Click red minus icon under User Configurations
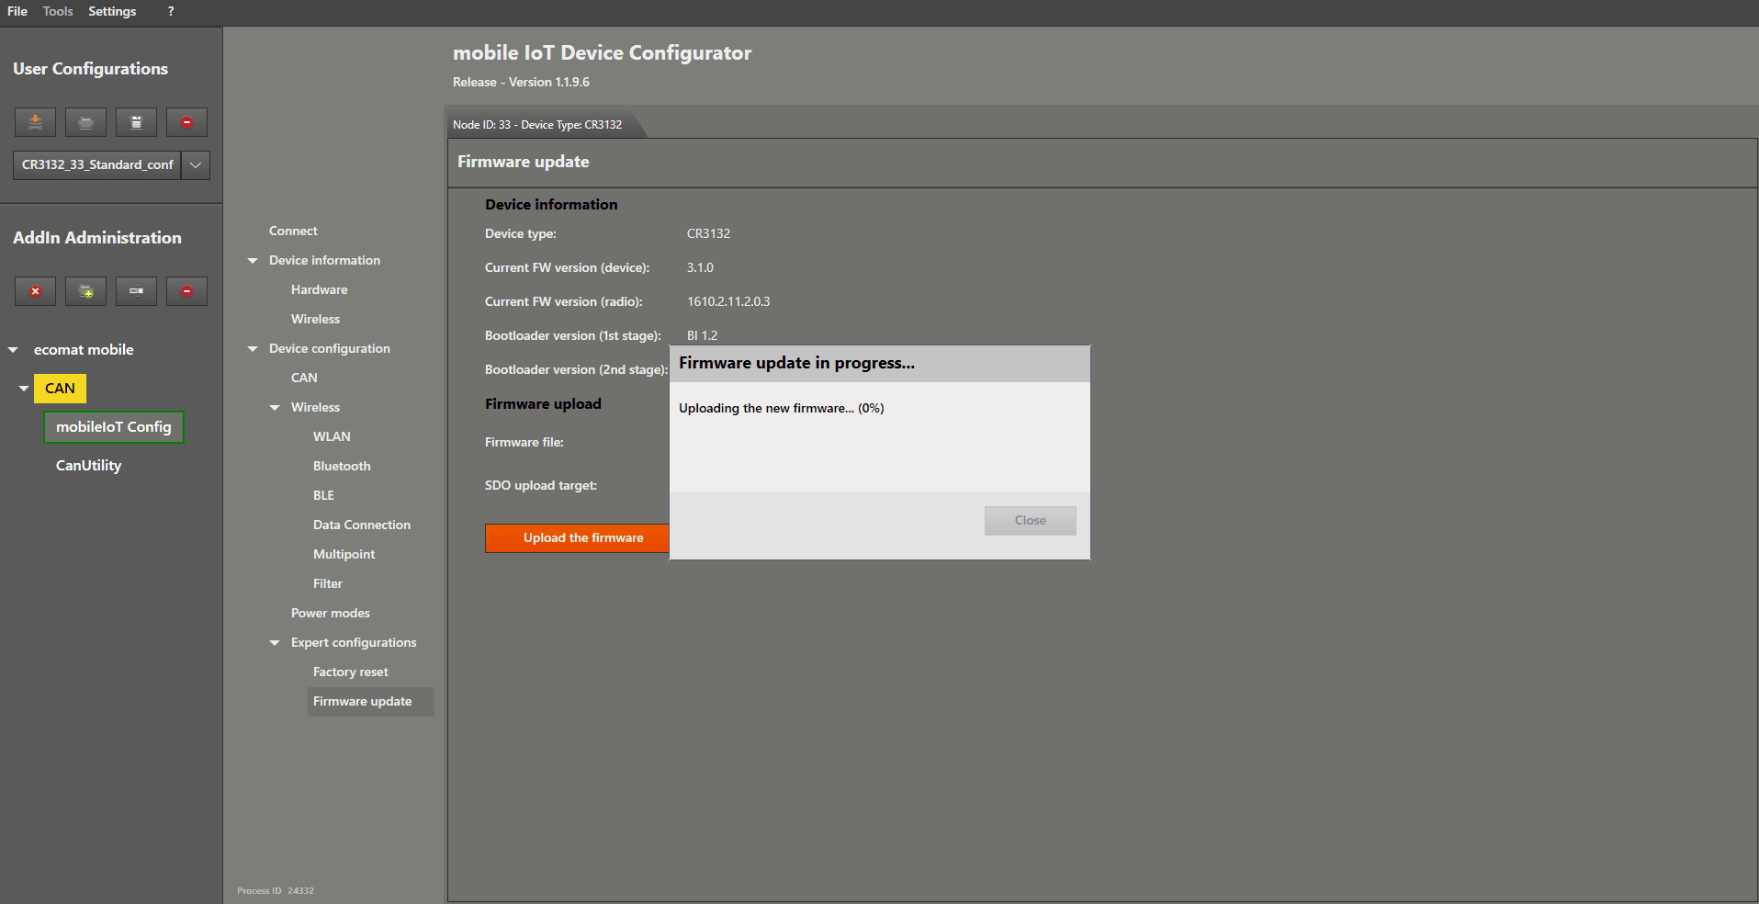Image resolution: width=1759 pixels, height=904 pixels. [x=186, y=122]
